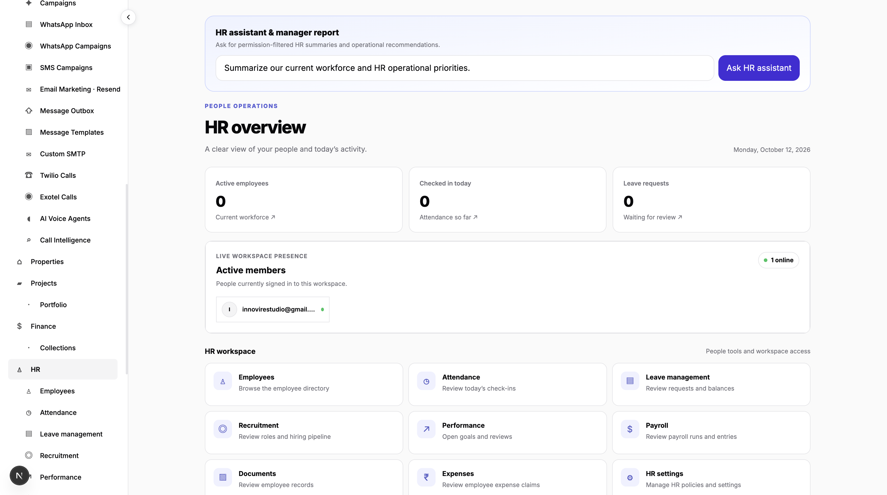Select the HR sidebar item
This screenshot has height=495, width=887.
click(63, 369)
